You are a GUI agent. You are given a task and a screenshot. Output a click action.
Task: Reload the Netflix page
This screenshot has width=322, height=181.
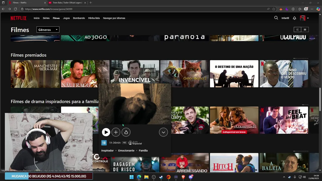pyautogui.click(x=15, y=9)
